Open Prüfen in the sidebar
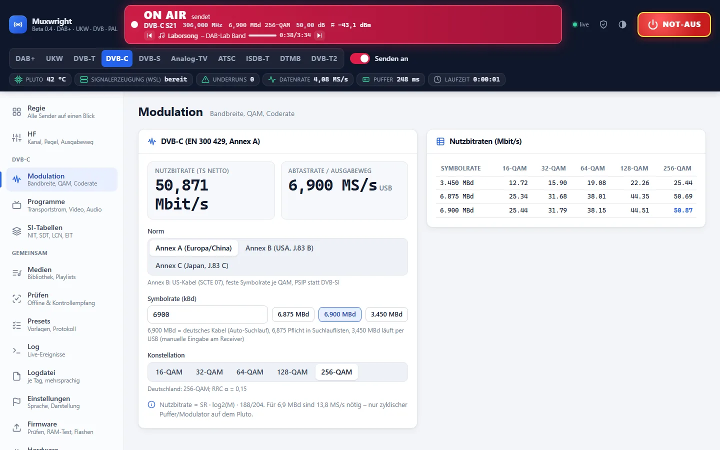This screenshot has width=720, height=450. tap(62, 298)
